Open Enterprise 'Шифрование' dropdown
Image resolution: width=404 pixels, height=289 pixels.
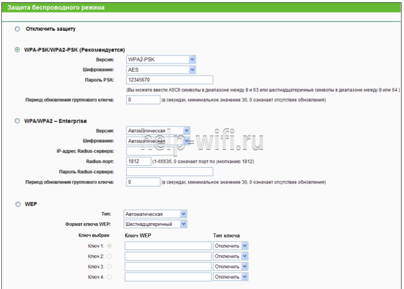158,141
